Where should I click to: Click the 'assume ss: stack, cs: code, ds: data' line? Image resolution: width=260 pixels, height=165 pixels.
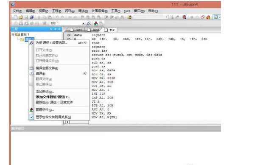coord(127,55)
